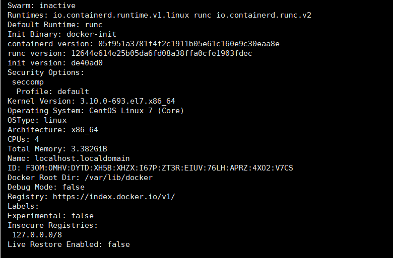Click the 'Security Options:' heading
This screenshot has width=393, height=258.
[x=46, y=72]
